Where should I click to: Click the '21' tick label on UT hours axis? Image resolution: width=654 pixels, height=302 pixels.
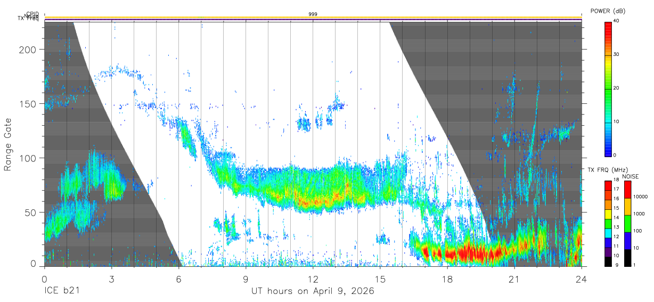point(514,279)
